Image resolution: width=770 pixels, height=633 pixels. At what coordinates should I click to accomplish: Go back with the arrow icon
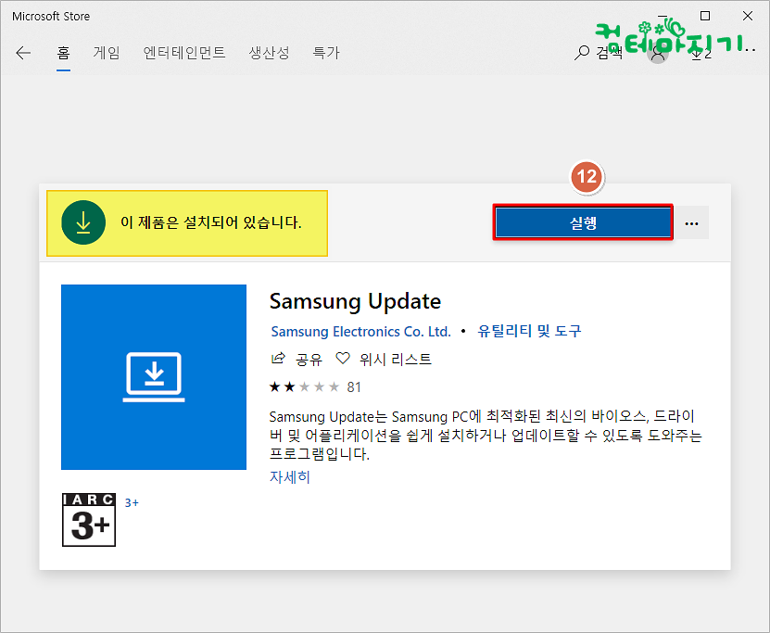(x=23, y=53)
